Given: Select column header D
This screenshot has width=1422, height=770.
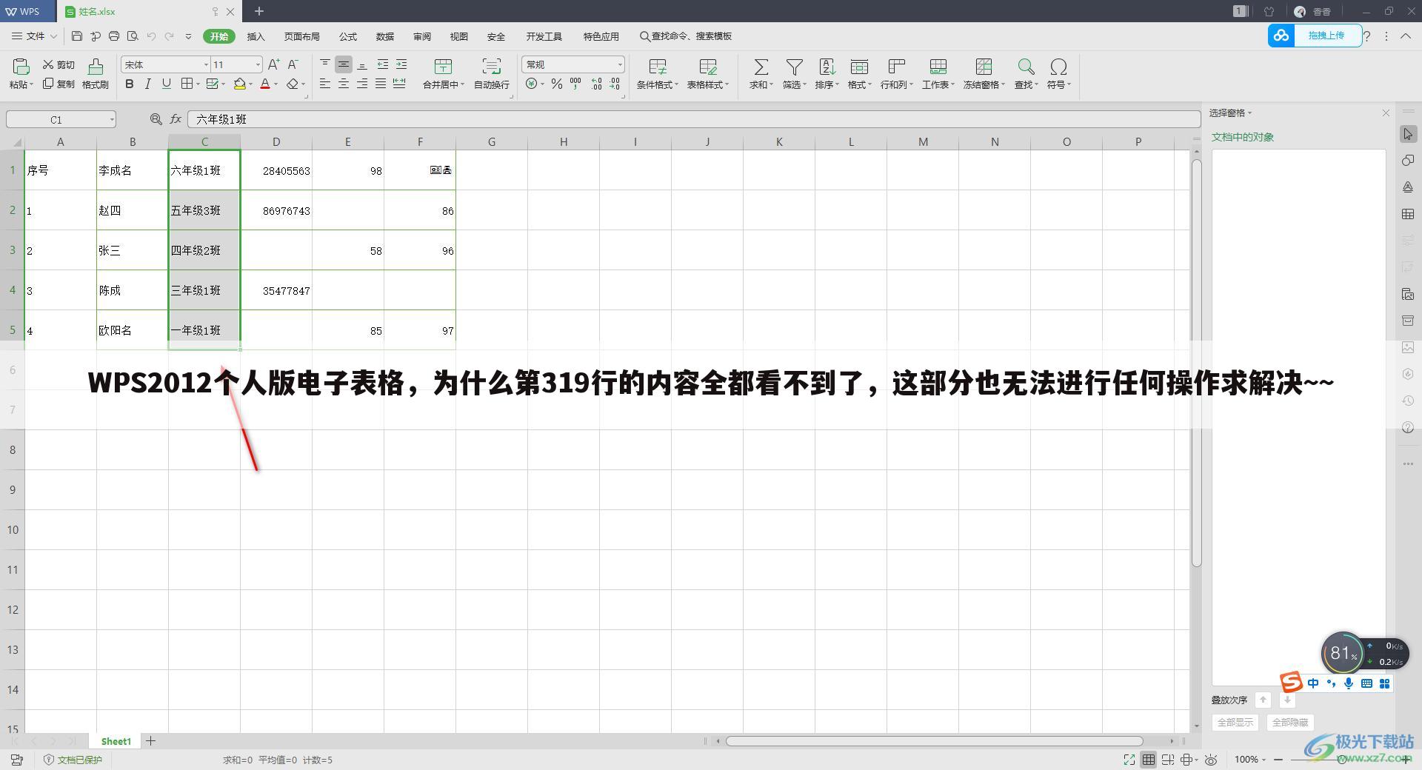Looking at the screenshot, I should pyautogui.click(x=276, y=141).
